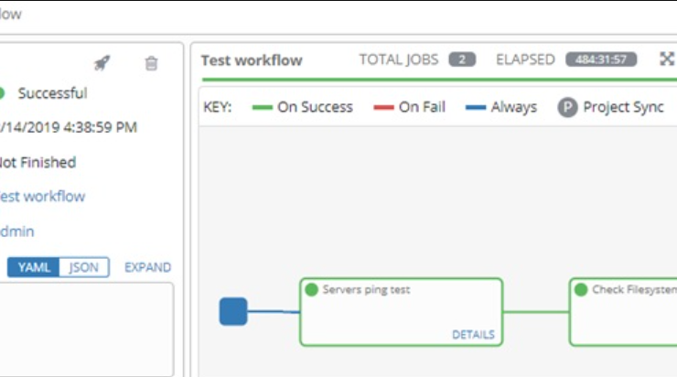Screen dimensions: 677x377
Task: Click green Successful status indicator
Action: [x=2, y=92]
